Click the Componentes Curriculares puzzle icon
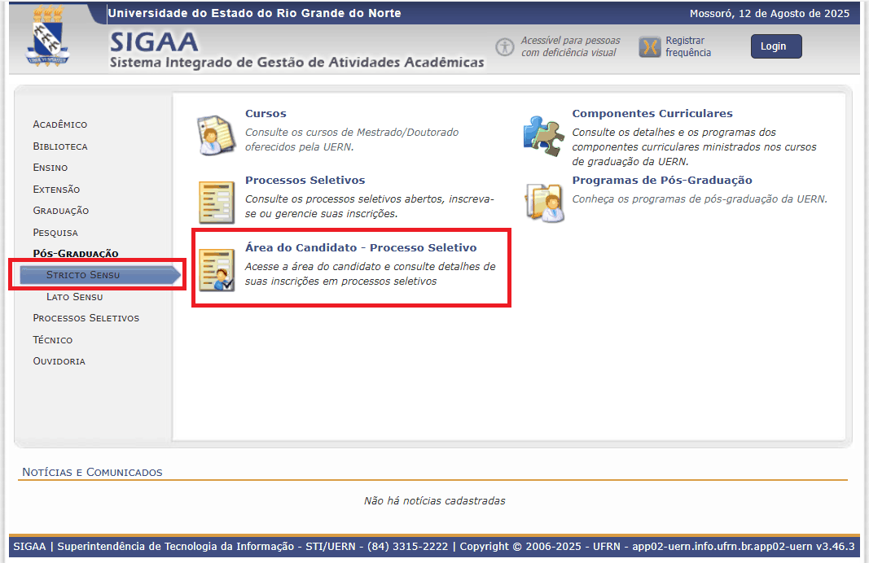Image resolution: width=869 pixels, height=563 pixels. pos(543,135)
